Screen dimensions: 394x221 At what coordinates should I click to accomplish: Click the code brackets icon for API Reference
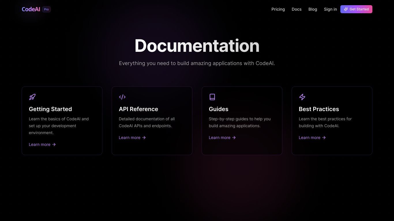click(122, 97)
